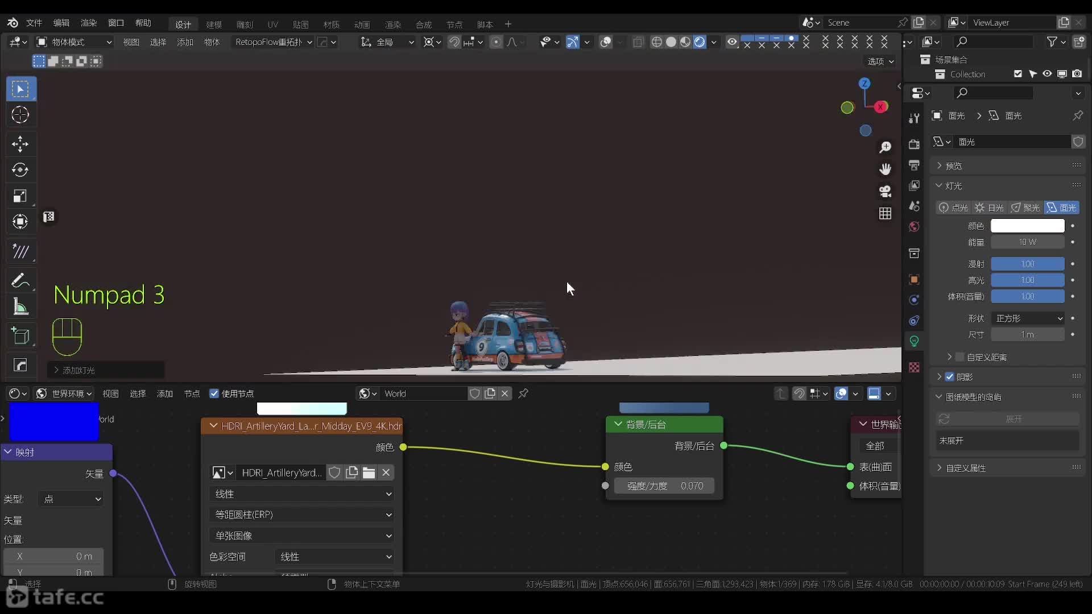Click the pan view hand gizmo
Viewport: 1092px width, 614px height.
pos(885,169)
